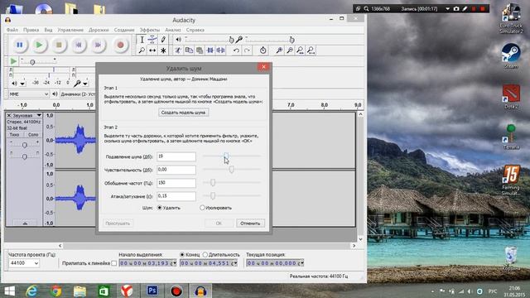Click the Прослушать preview button
Viewport: 530px width, 298px height.
[x=118, y=223]
